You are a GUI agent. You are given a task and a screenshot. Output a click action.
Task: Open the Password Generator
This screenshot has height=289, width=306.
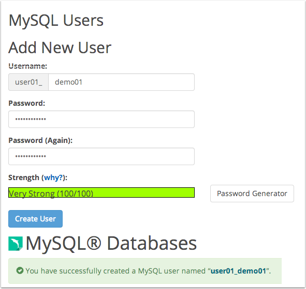tap(252, 194)
